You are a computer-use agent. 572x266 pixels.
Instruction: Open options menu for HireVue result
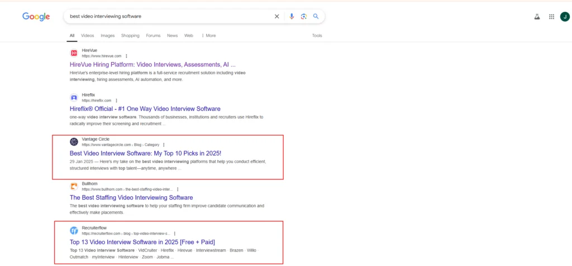[x=127, y=56]
